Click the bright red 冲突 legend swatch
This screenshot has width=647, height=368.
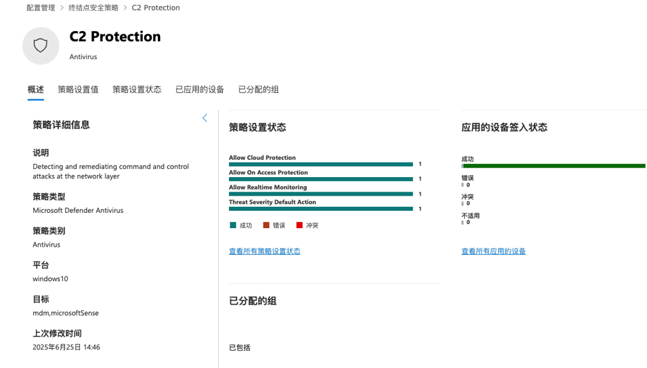click(299, 225)
